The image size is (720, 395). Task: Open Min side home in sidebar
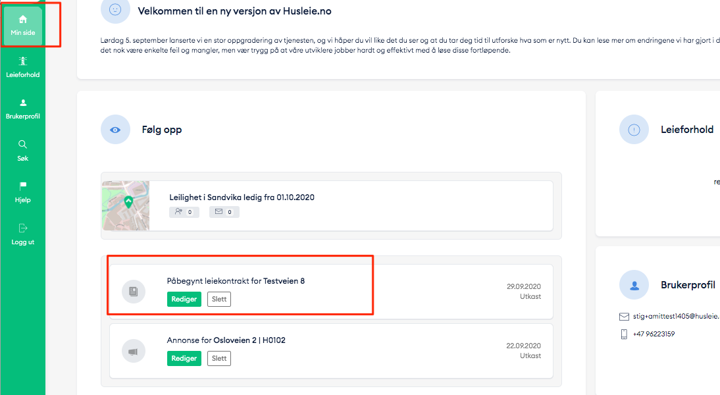[x=22, y=25]
